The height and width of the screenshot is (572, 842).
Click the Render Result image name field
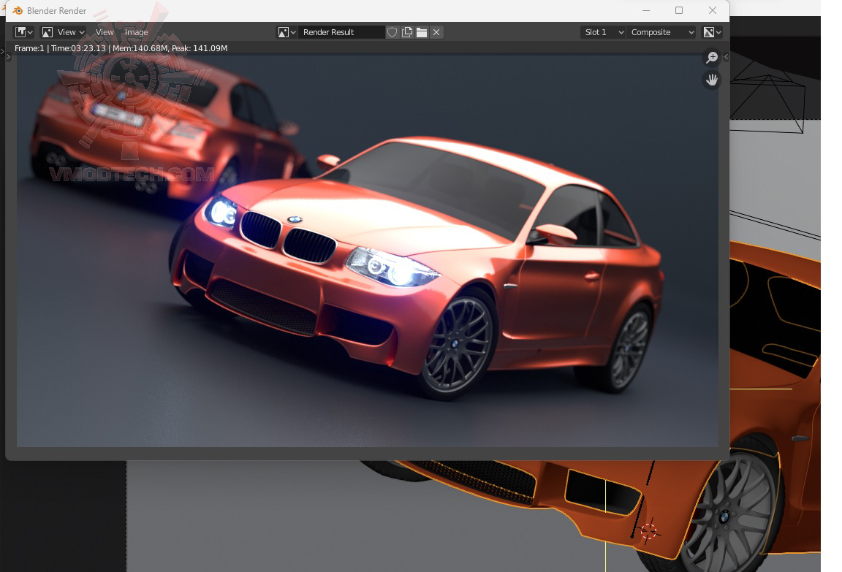click(341, 32)
